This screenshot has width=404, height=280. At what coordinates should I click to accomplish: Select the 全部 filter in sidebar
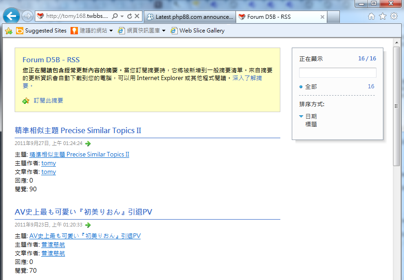pos(311,86)
